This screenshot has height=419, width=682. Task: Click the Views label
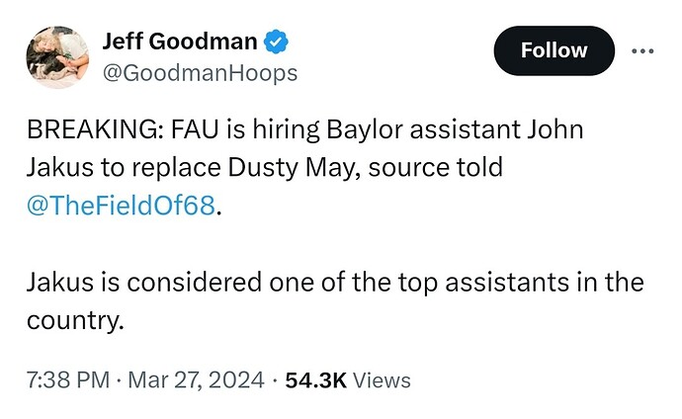382,379
